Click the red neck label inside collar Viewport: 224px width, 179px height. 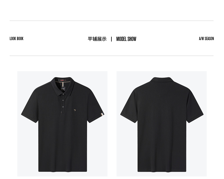coord(62,80)
